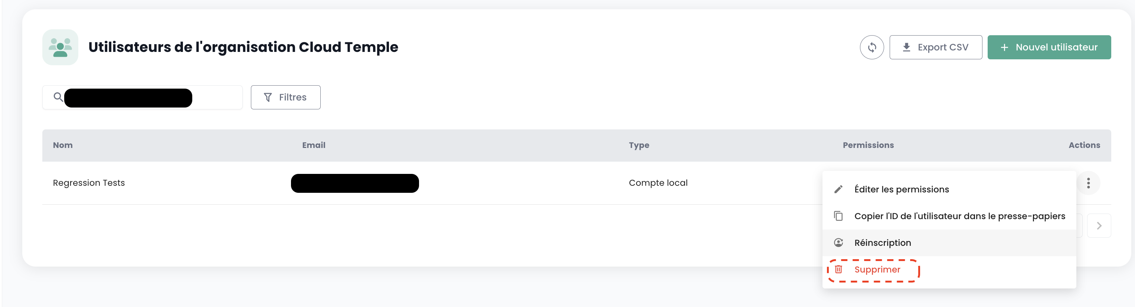Open the three-dot actions menu for Regression Tests
The width and height of the screenshot is (1135, 307).
(x=1088, y=183)
